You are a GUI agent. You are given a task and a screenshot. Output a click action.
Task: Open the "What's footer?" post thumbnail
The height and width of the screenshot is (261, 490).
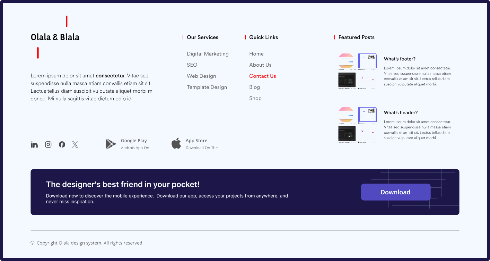tap(357, 71)
